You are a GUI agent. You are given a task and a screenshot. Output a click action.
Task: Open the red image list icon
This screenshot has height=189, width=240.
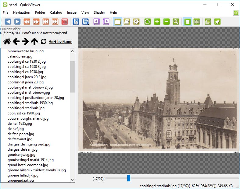(x=65, y=22)
